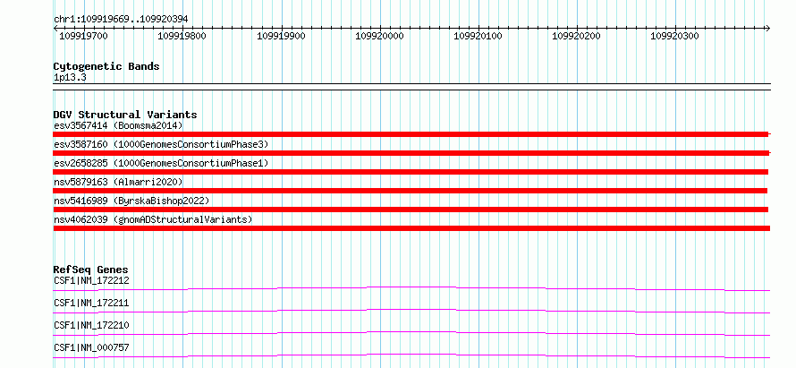The width and height of the screenshot is (796, 368).
Task: Click the red bar under esv3587160
Action: click(411, 153)
